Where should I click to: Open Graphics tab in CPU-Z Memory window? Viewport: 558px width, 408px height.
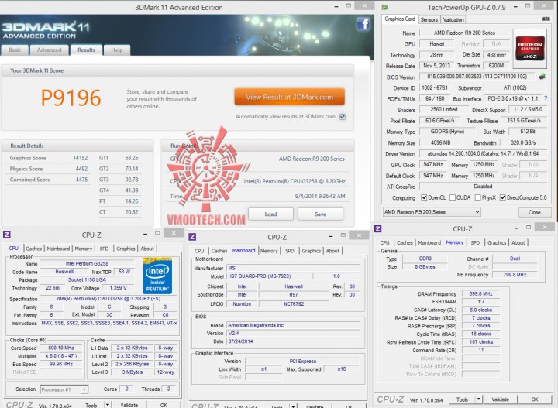tap(497, 242)
